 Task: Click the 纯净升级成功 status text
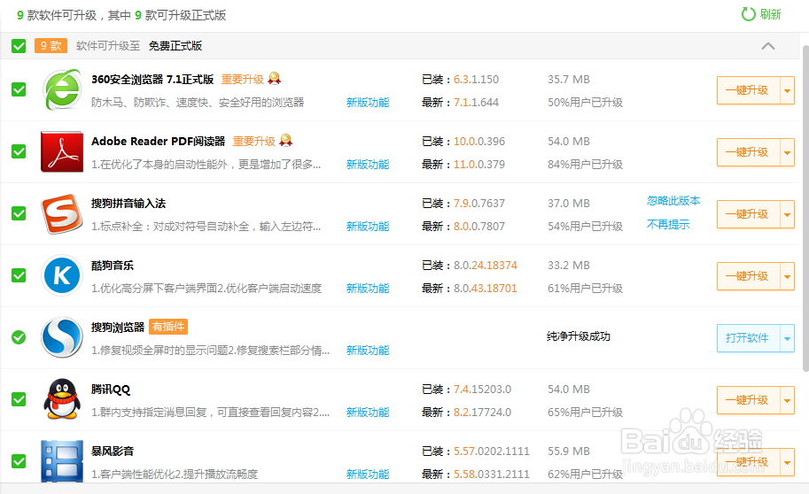(579, 336)
